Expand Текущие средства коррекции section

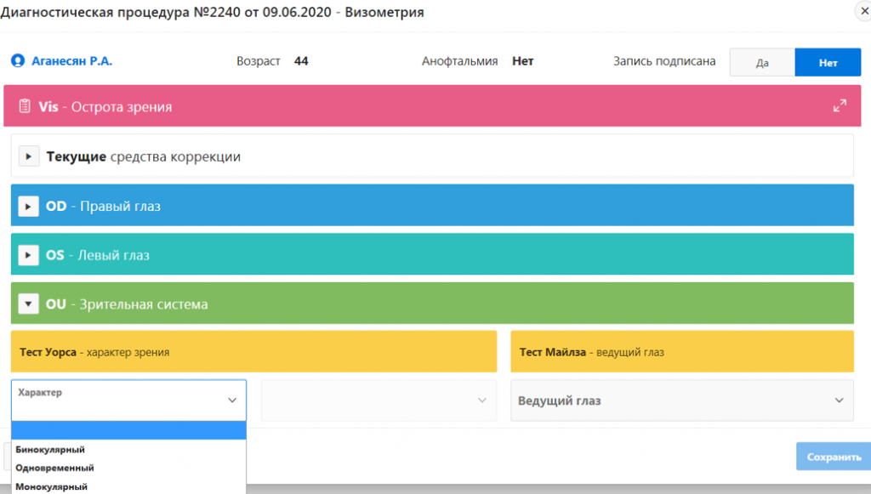click(x=29, y=156)
